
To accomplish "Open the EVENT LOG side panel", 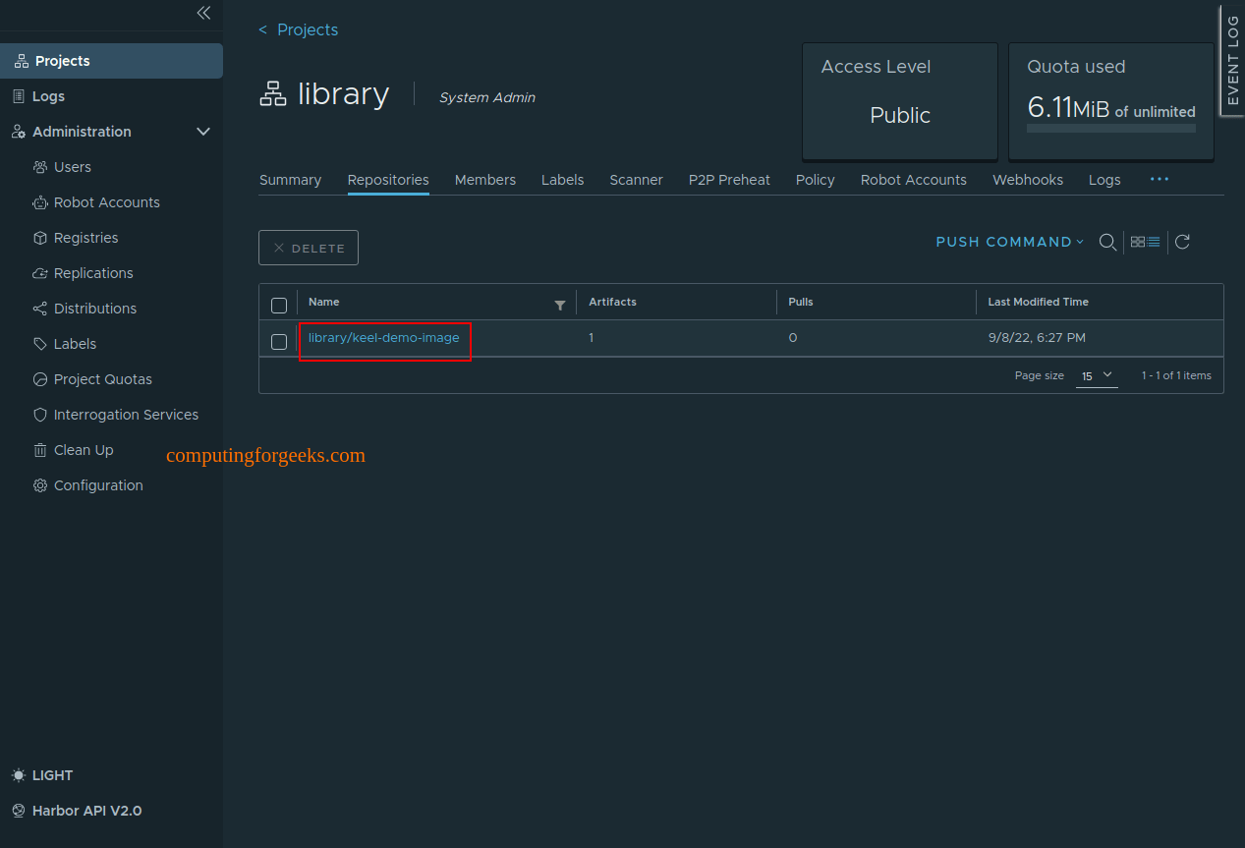I will click(x=1232, y=60).
